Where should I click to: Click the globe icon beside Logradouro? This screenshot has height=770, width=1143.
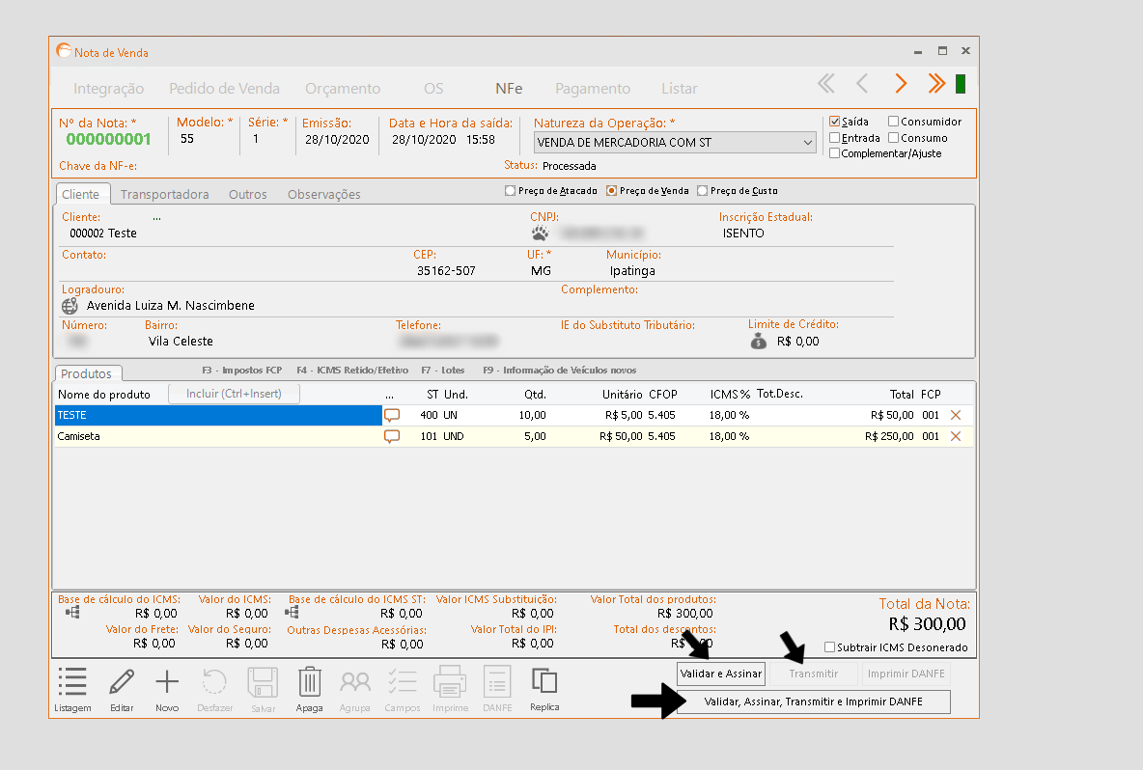[70, 306]
